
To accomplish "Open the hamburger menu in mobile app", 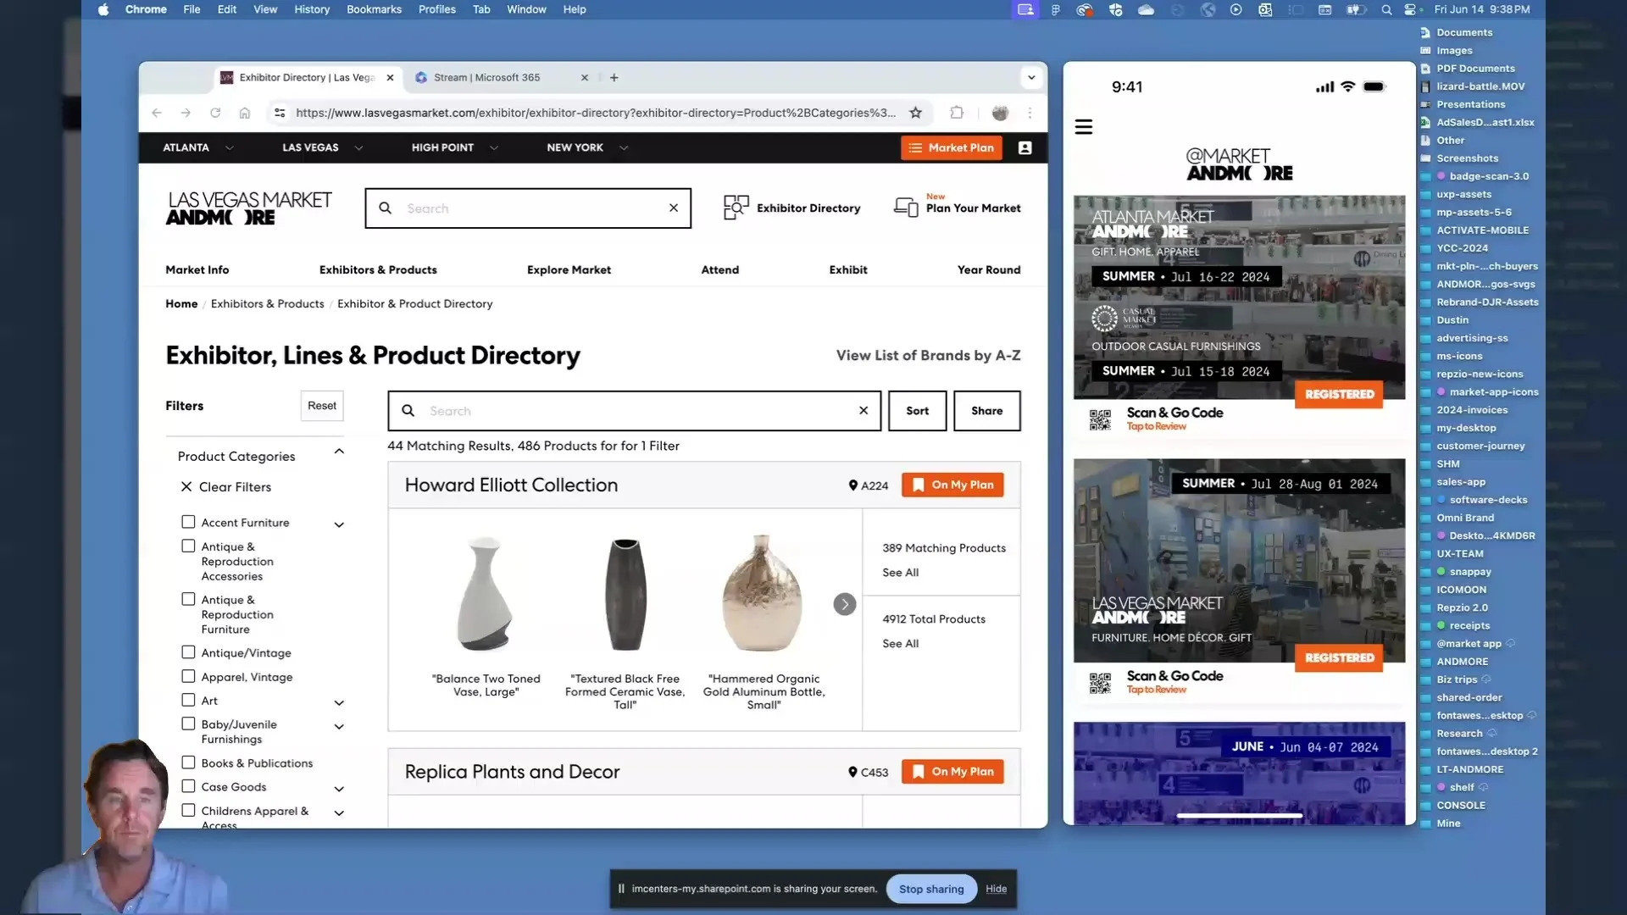I will pyautogui.click(x=1083, y=127).
